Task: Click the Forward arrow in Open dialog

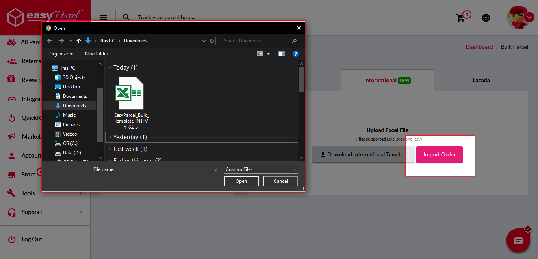Action: click(x=61, y=41)
